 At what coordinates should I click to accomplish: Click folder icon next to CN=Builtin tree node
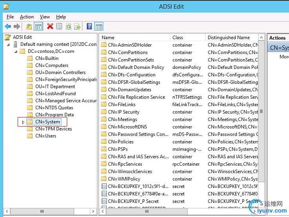tap(30, 58)
